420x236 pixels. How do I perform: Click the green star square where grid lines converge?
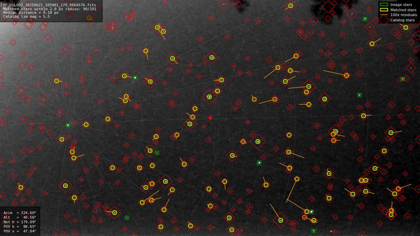click(68, 125)
